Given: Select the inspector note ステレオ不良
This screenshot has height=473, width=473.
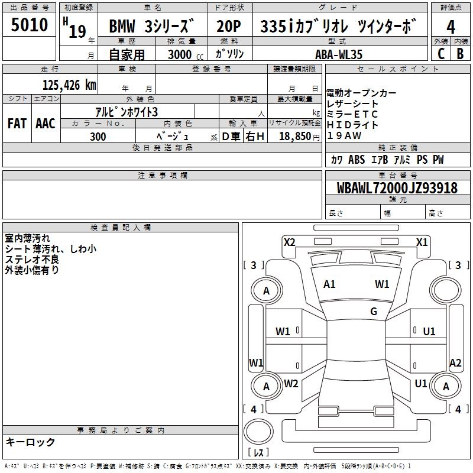Looking at the screenshot, I should 32,260.
